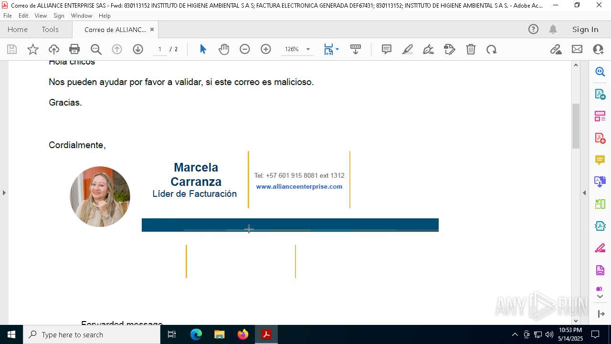
Task: Close the Correo de ALLIANC... document tab
Action: 152,29
